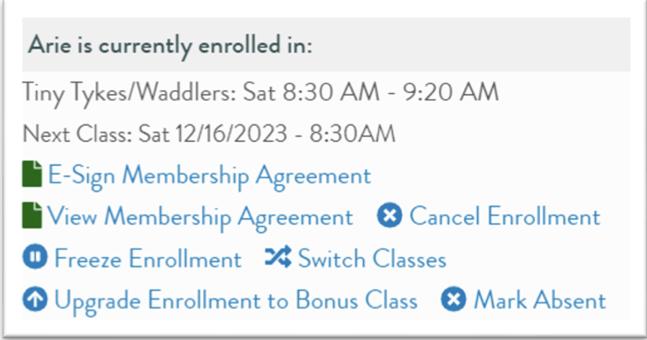647x340 pixels.
Task: Open the E-Sign Membership Agreement link
Action: pyautogui.click(x=209, y=175)
